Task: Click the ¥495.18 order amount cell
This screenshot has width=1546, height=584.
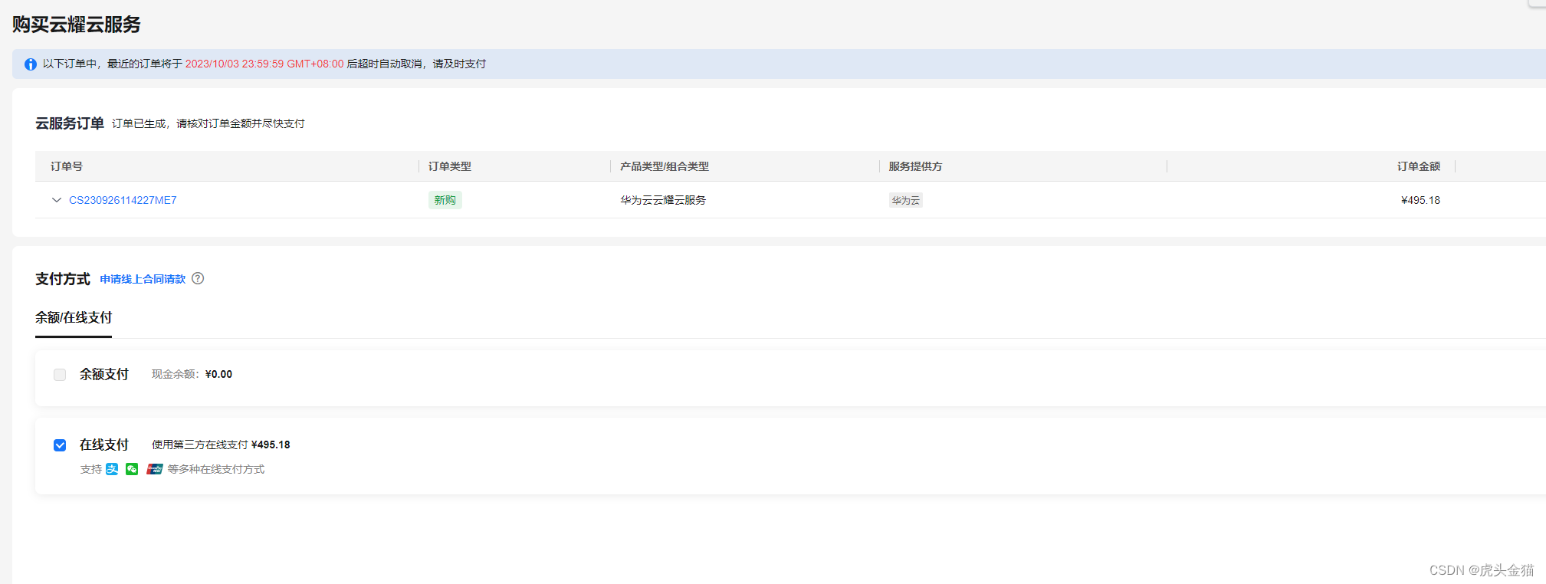Action: 1420,200
